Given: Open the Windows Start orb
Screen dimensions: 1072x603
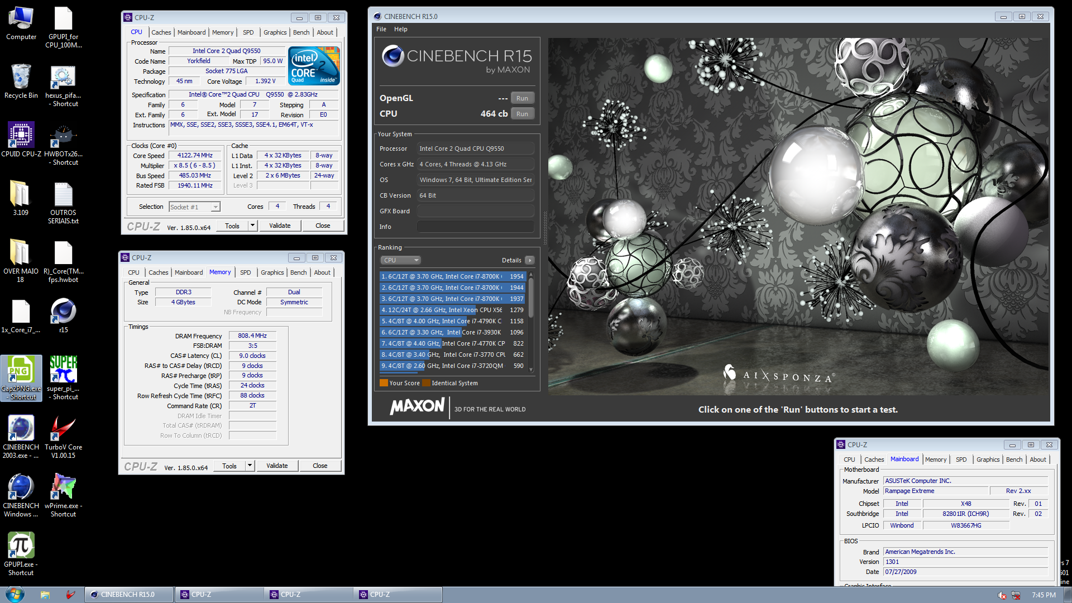Looking at the screenshot, I should click(15, 594).
